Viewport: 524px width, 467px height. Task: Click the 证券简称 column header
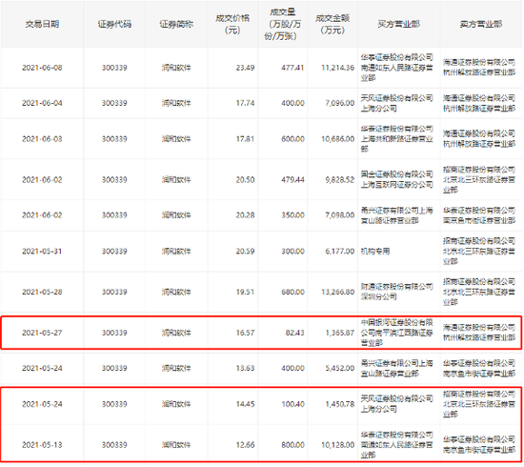(x=176, y=24)
